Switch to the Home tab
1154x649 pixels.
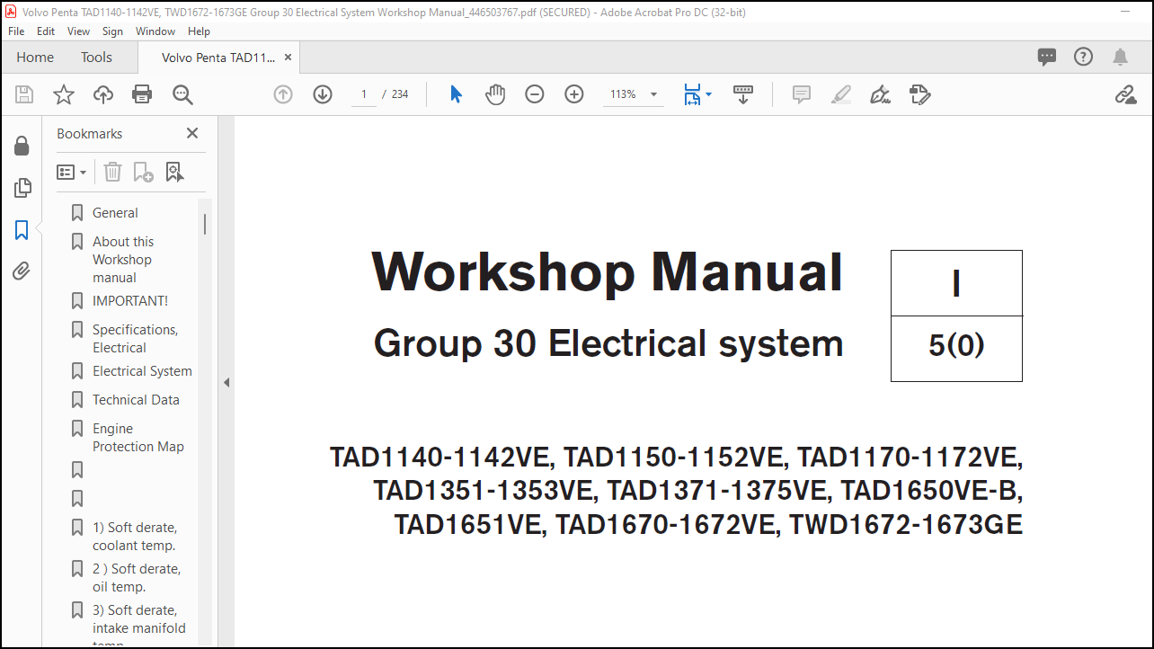[x=35, y=57]
